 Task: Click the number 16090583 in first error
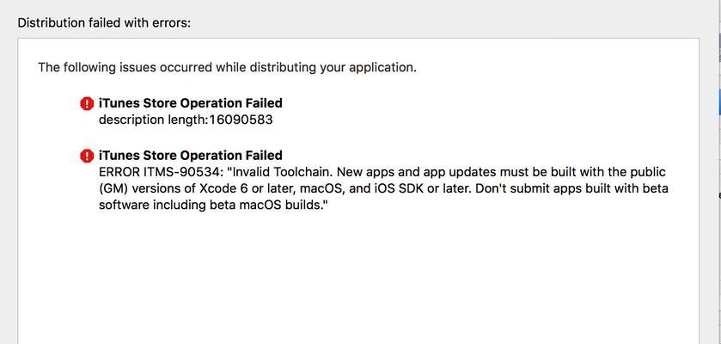click(x=241, y=120)
